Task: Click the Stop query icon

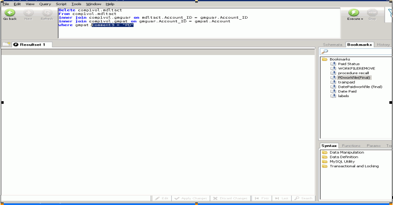Action: click(x=372, y=12)
